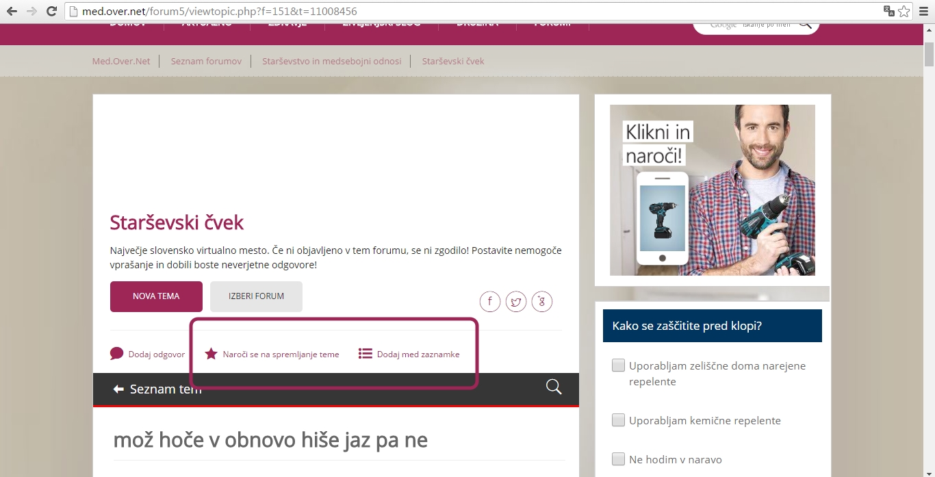Open the browser menu hamburger icon

(923, 11)
